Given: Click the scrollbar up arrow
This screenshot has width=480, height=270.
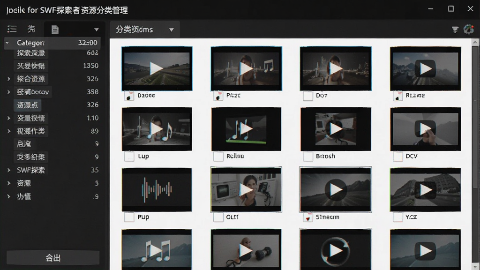Looking at the screenshot, I should (x=475, y=42).
